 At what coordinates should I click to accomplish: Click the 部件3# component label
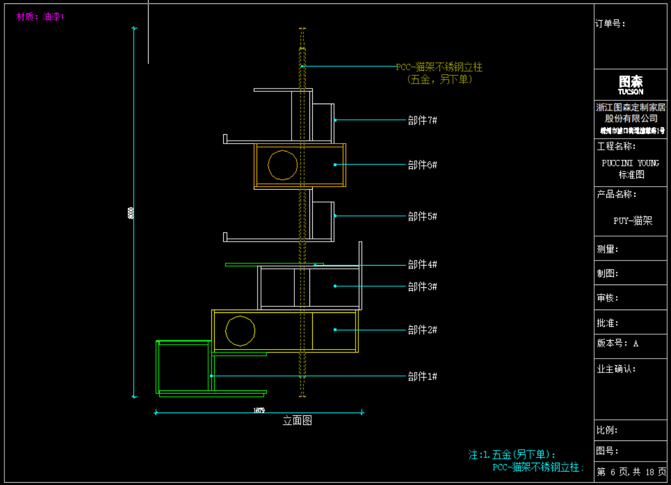click(422, 286)
